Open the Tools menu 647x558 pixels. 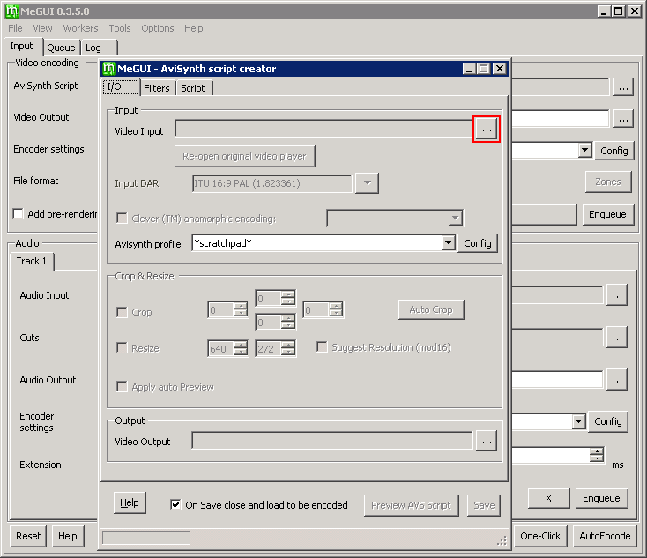[120, 28]
